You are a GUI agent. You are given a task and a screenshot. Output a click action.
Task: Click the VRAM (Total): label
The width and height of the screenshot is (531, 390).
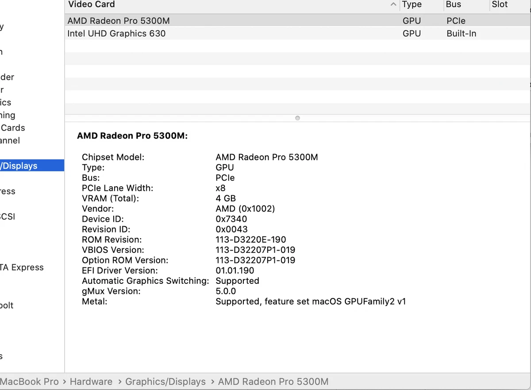[x=111, y=198]
